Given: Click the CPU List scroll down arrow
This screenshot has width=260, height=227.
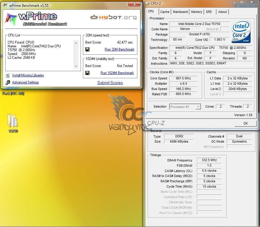Looking at the screenshot, I should (x=76, y=66).
